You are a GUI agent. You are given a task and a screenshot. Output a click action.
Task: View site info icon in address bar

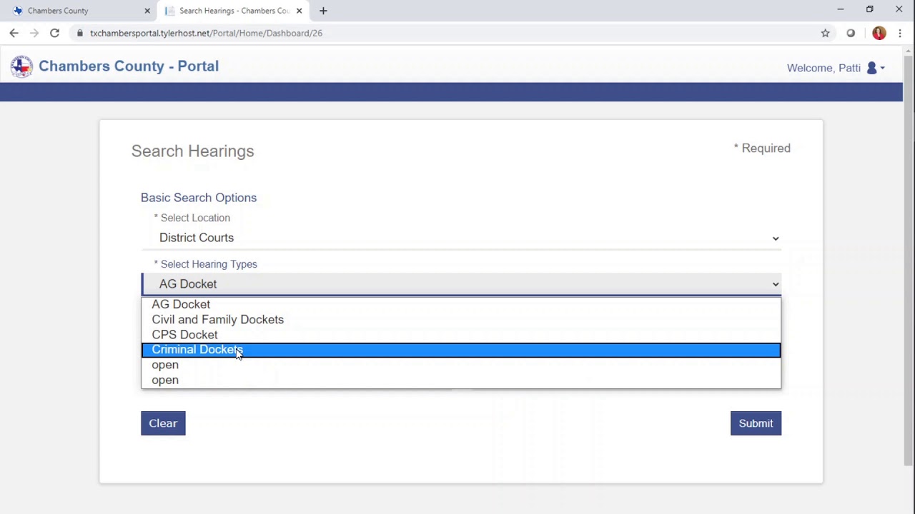pyautogui.click(x=80, y=33)
